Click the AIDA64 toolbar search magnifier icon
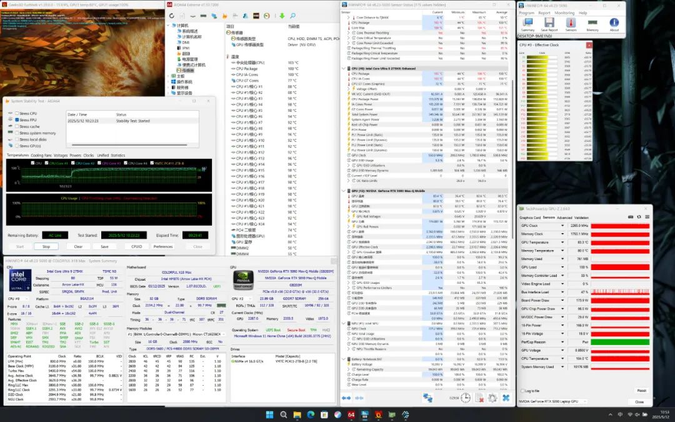Screen dimensions: 675x422 292,16
